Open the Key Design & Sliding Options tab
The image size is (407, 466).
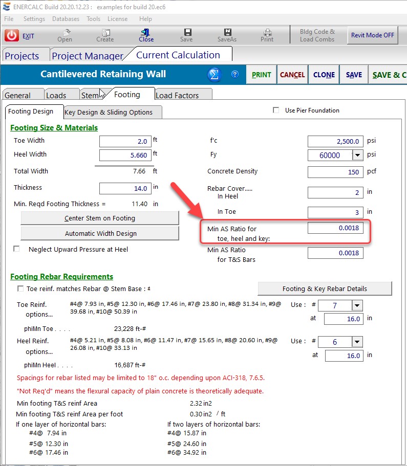pyautogui.click(x=112, y=112)
